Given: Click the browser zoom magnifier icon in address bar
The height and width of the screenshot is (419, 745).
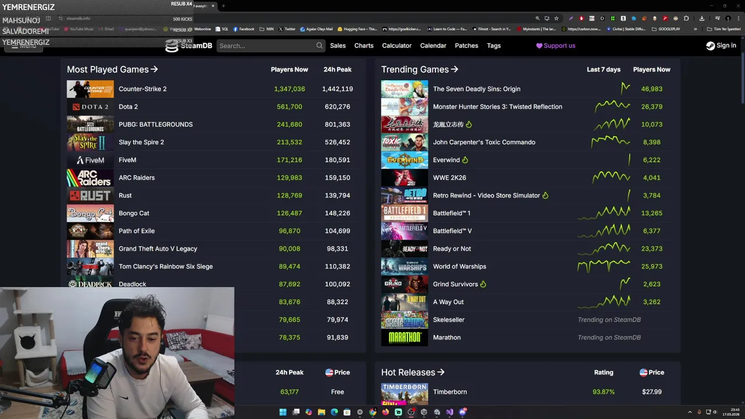Looking at the screenshot, I should point(538,18).
